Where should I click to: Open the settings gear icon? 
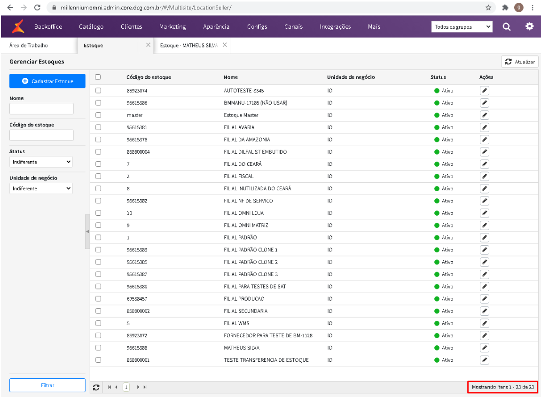coord(529,27)
